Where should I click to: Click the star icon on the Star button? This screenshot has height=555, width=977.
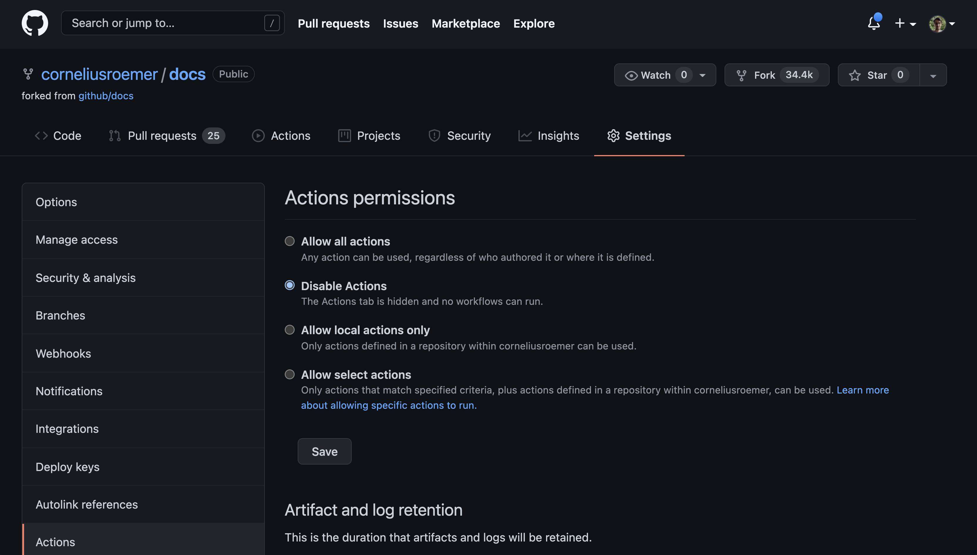[854, 75]
